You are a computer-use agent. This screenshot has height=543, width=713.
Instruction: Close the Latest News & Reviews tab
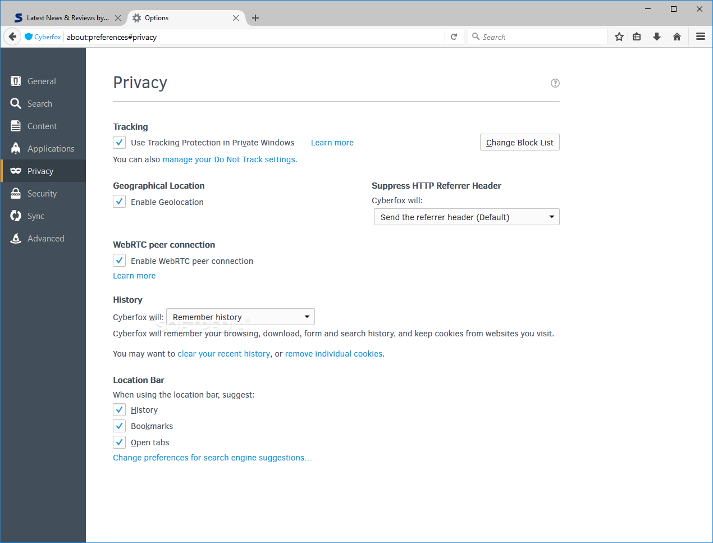pos(118,18)
